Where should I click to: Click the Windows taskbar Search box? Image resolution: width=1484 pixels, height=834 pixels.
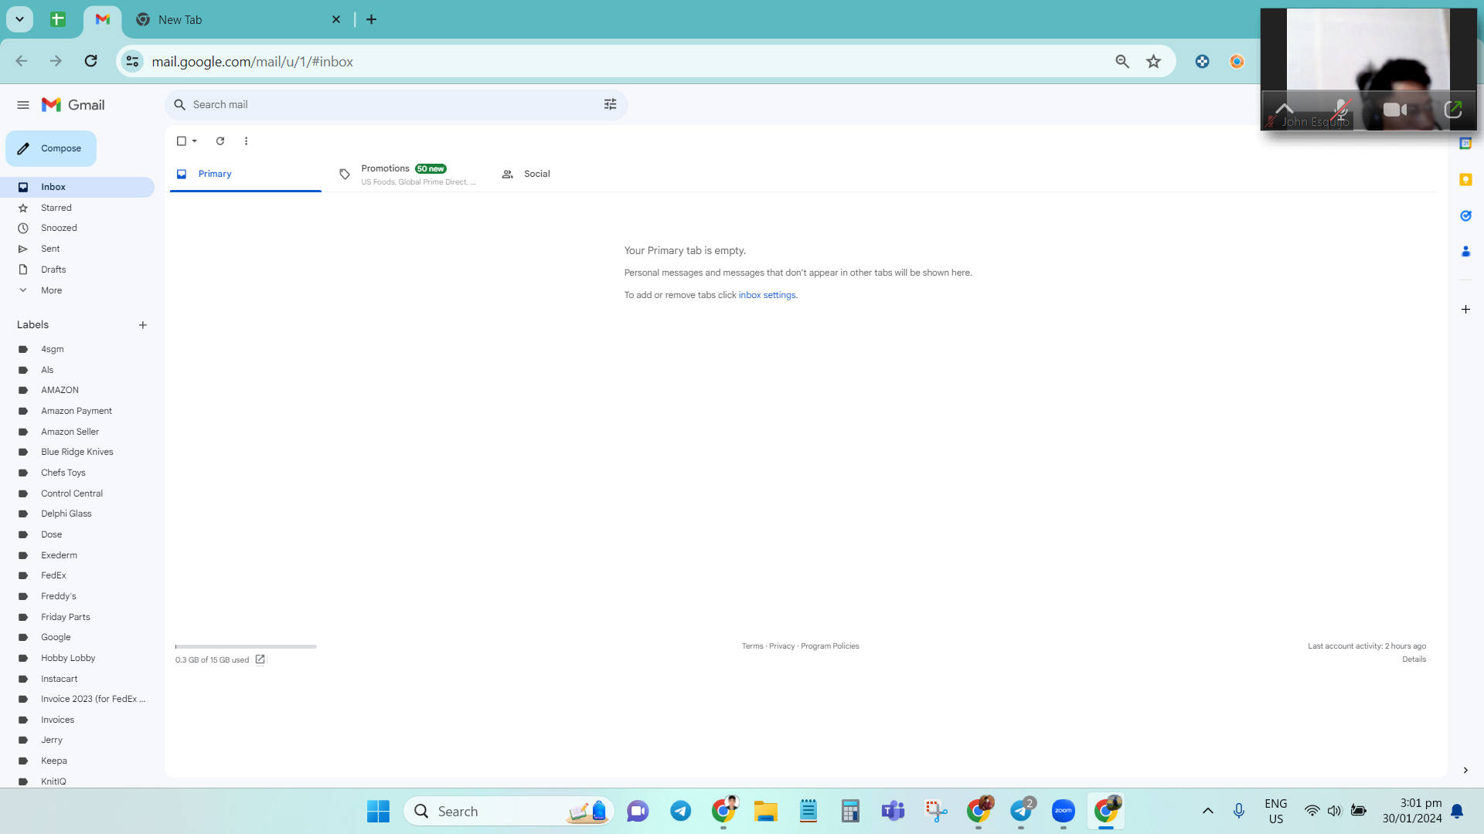click(509, 811)
